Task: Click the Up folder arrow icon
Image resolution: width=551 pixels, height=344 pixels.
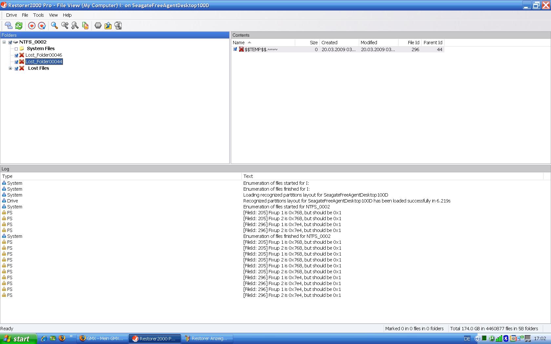Action: pyautogui.click(x=108, y=26)
